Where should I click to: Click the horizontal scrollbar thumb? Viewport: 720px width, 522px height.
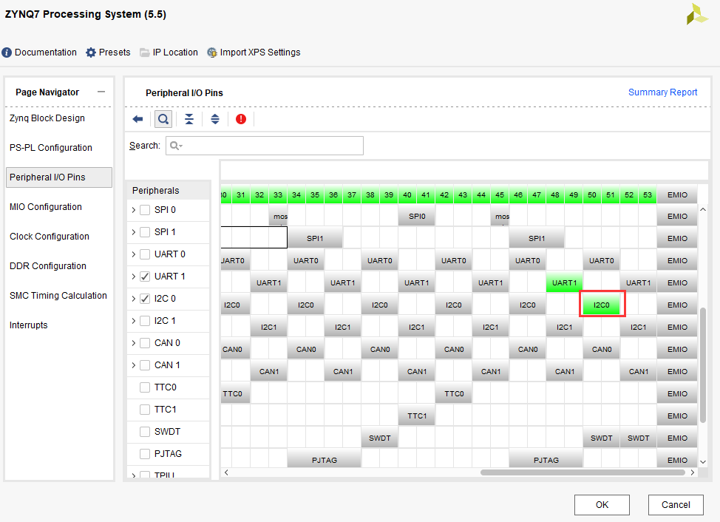pyautogui.click(x=583, y=472)
